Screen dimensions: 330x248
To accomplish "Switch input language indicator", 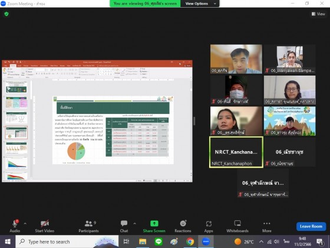I will point(286,242).
